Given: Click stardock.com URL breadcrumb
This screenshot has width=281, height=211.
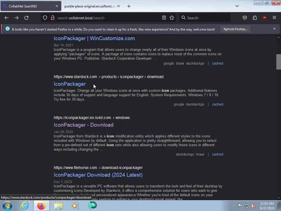Looking at the screenshot, I should [109, 77].
